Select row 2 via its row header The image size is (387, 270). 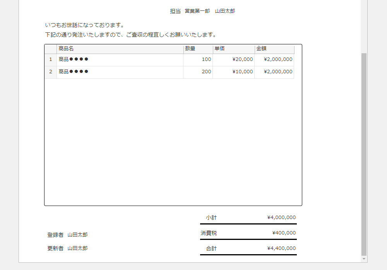(x=50, y=72)
